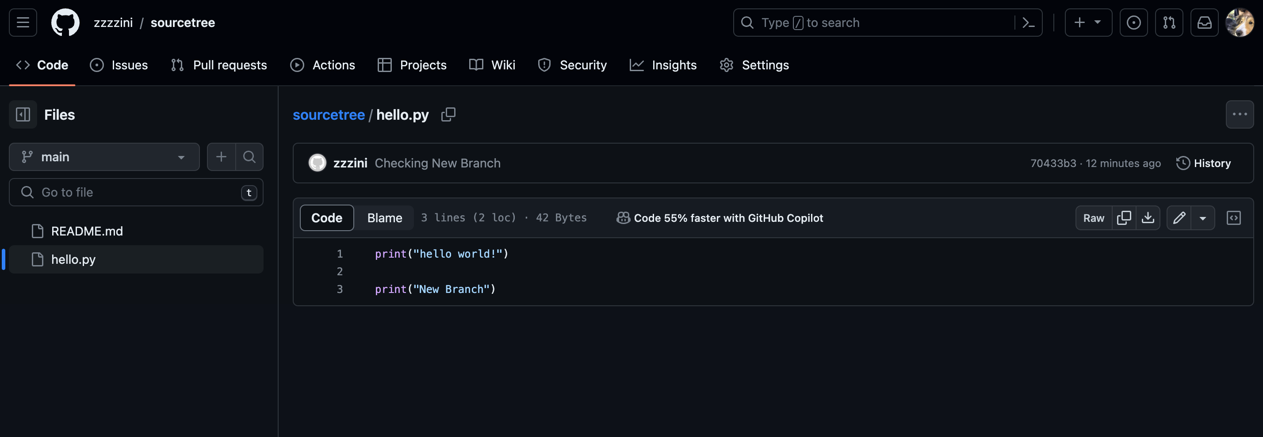Open the more file actions ellipsis menu

1240,114
